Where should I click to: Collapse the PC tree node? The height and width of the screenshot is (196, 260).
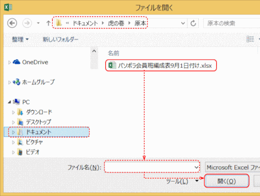(10, 102)
